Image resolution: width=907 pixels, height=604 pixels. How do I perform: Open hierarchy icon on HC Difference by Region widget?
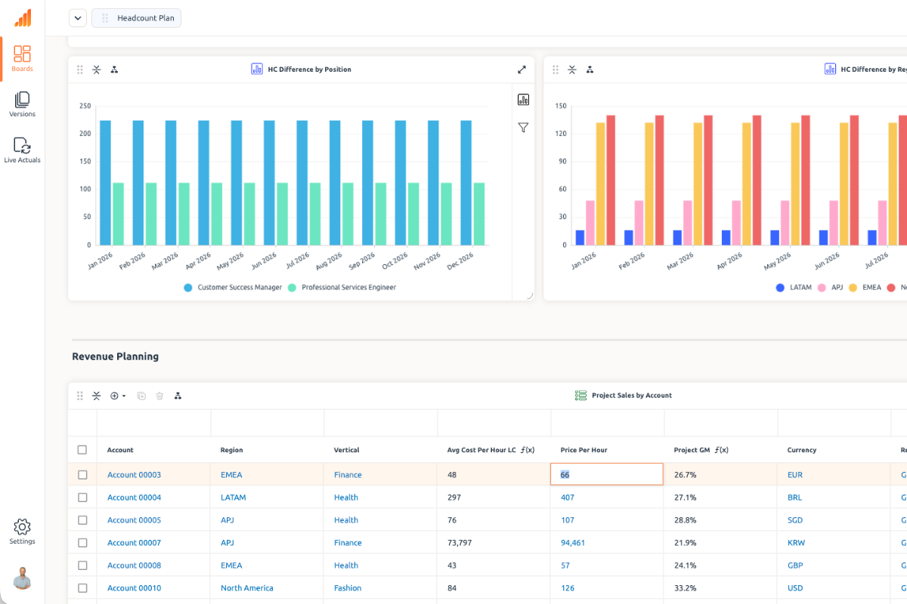pyautogui.click(x=590, y=69)
